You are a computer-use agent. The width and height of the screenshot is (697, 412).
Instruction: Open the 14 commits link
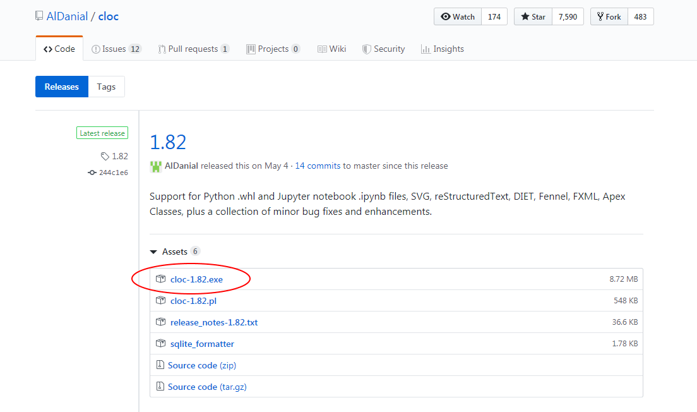318,166
